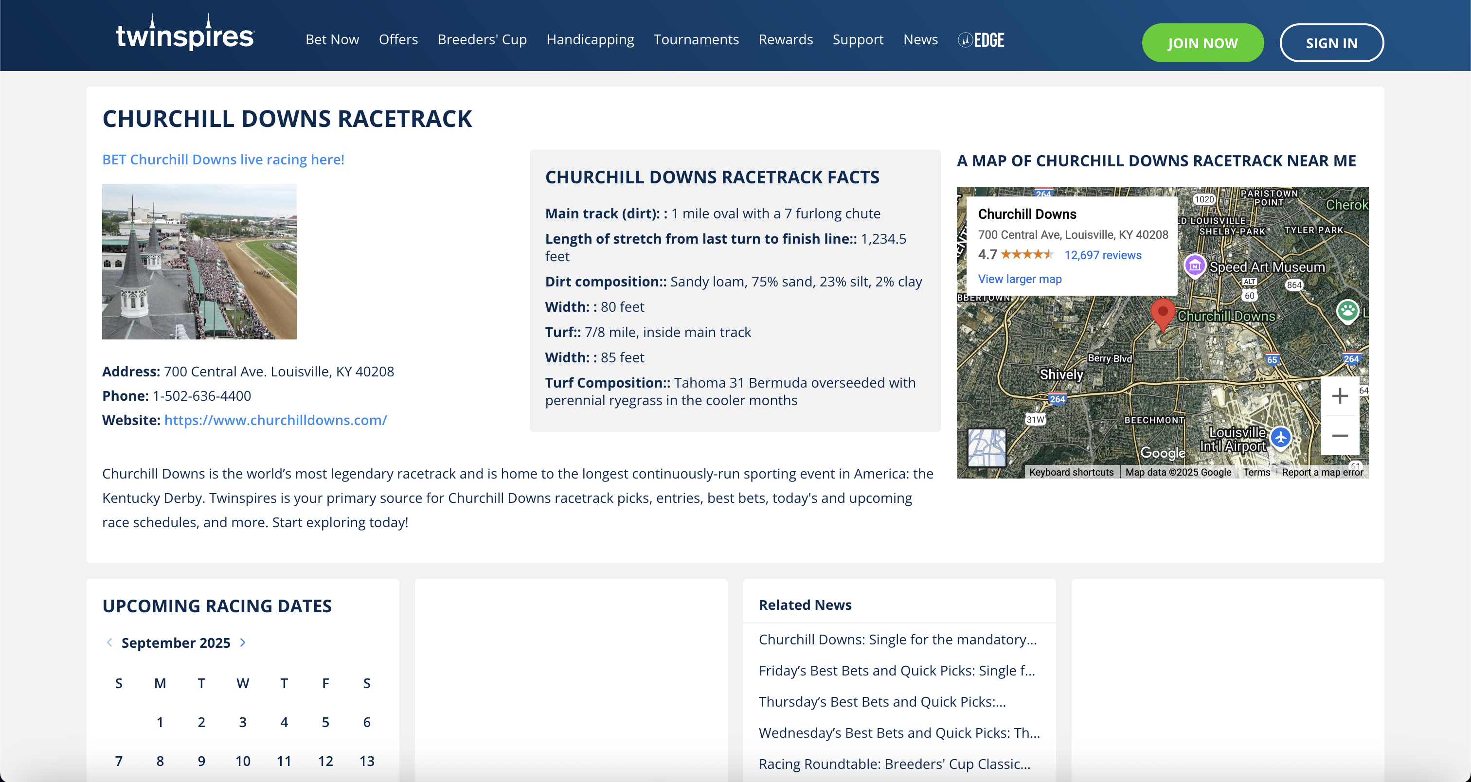1471x782 pixels.
Task: Open the Bet Now menu
Action: pos(332,39)
